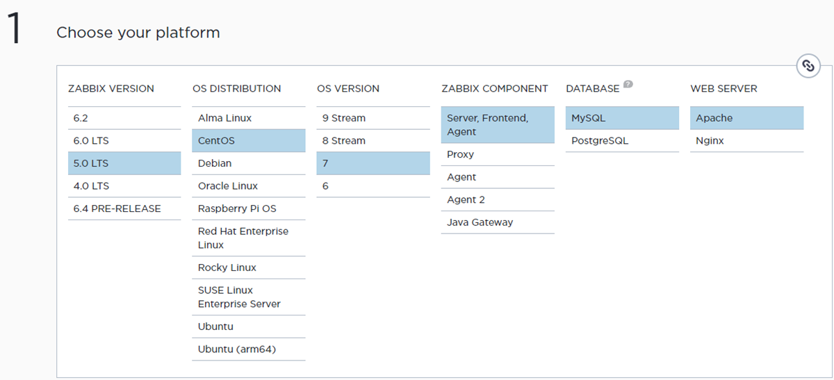Choose Apache as the web server
834x380 pixels.
coord(746,118)
